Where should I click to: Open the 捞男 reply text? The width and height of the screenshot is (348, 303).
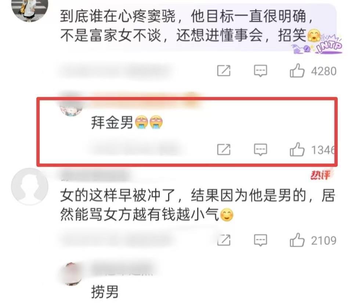[105, 292]
